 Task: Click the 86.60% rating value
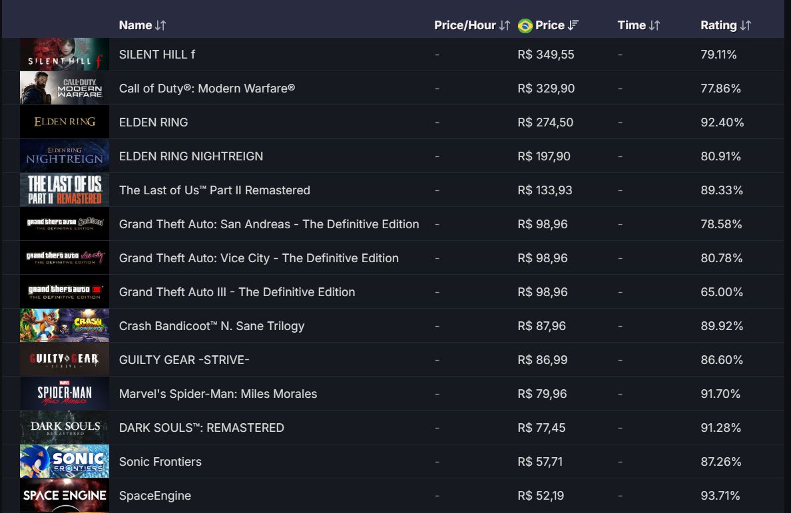point(721,360)
